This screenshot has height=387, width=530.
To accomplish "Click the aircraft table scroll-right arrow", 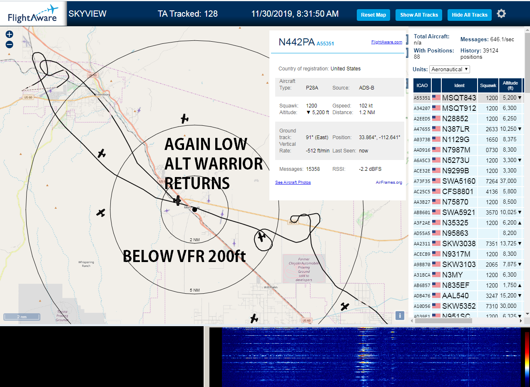I will pos(520,321).
